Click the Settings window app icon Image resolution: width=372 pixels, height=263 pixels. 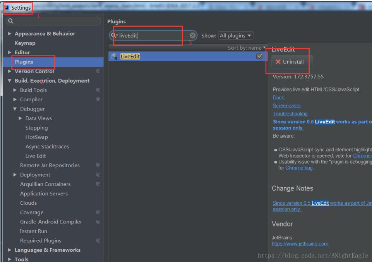click(7, 8)
